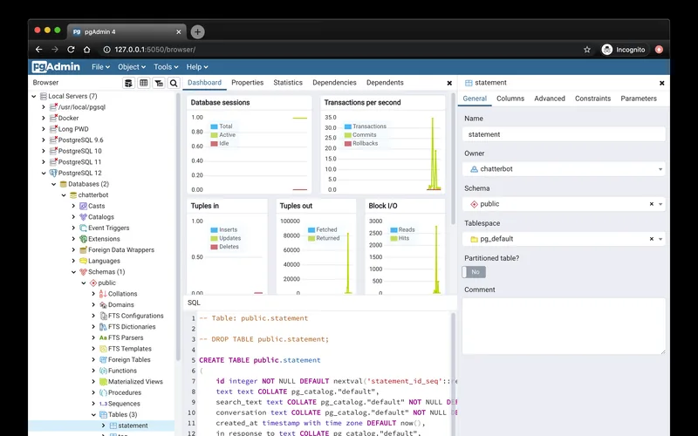Screen dimensions: 698x436
Task: Open the Owner dropdown
Action: (x=564, y=169)
